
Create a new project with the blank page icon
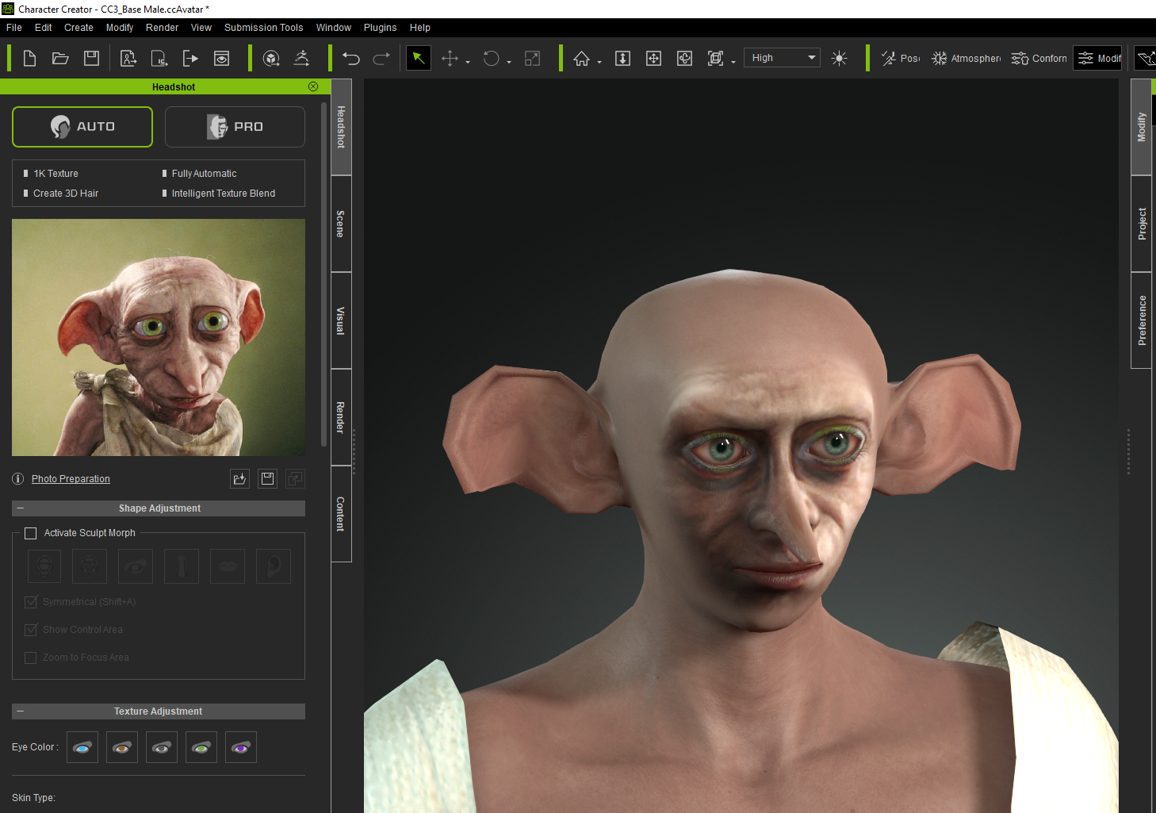pos(29,58)
